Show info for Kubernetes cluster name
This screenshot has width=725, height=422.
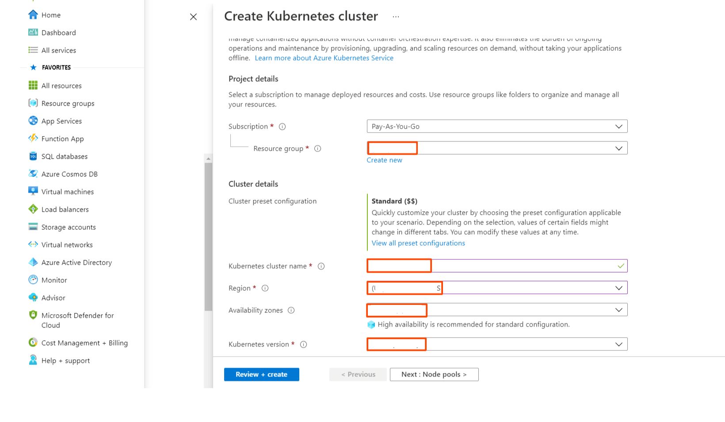(321, 266)
